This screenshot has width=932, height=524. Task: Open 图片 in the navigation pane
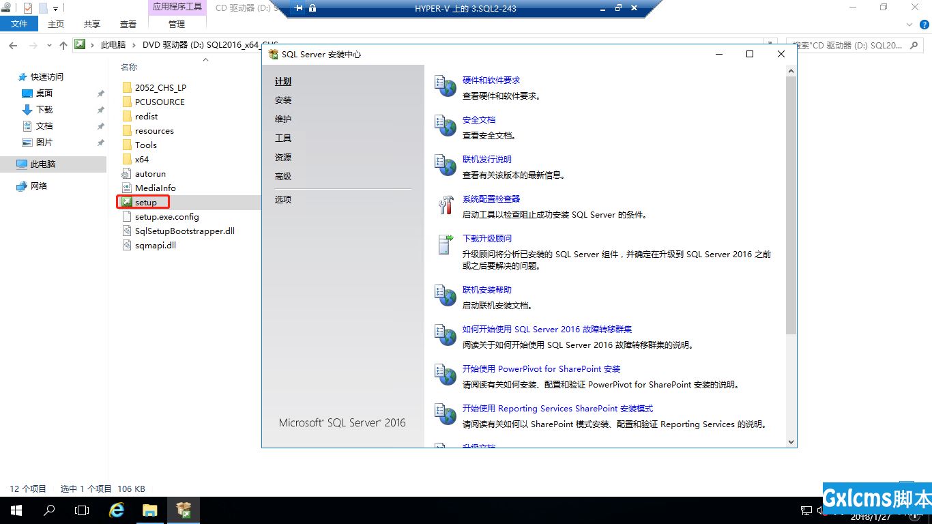tap(44, 143)
